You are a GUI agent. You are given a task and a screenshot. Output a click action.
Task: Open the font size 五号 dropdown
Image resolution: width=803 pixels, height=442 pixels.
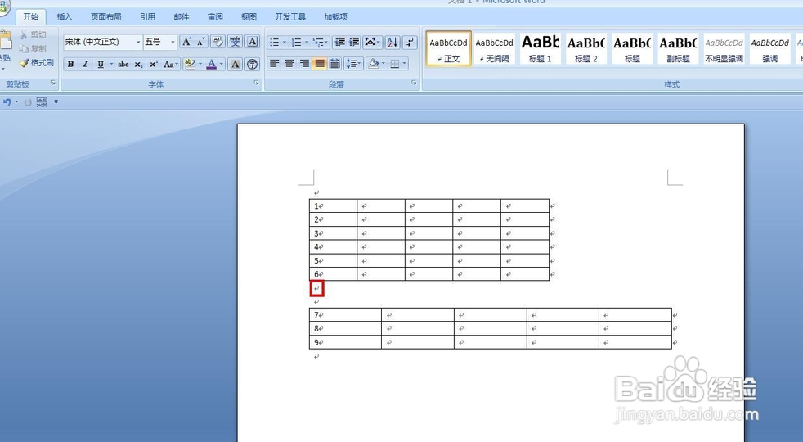(173, 42)
